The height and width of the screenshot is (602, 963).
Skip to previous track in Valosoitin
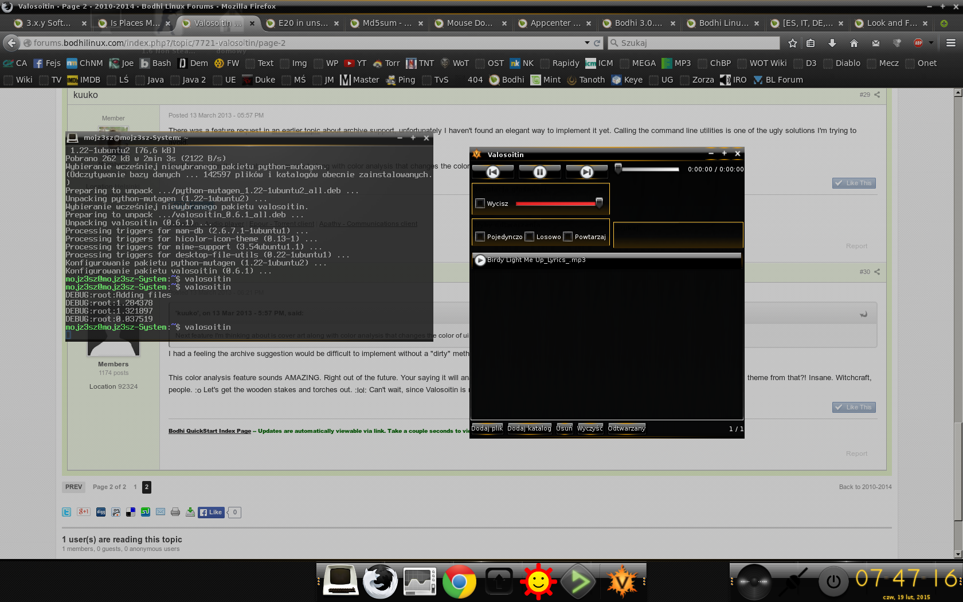click(492, 171)
